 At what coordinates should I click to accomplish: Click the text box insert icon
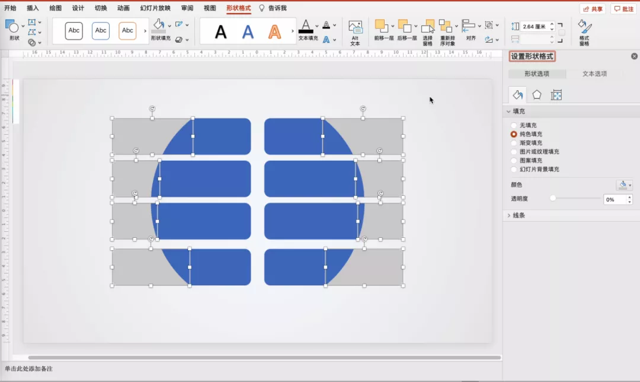32,22
